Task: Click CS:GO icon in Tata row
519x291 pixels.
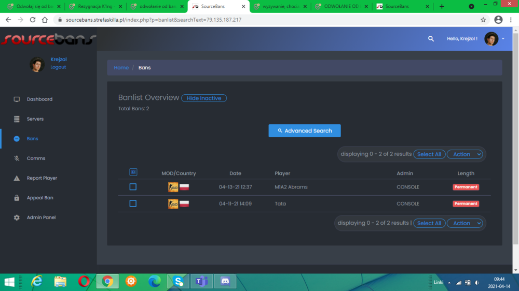Action: [x=173, y=204]
